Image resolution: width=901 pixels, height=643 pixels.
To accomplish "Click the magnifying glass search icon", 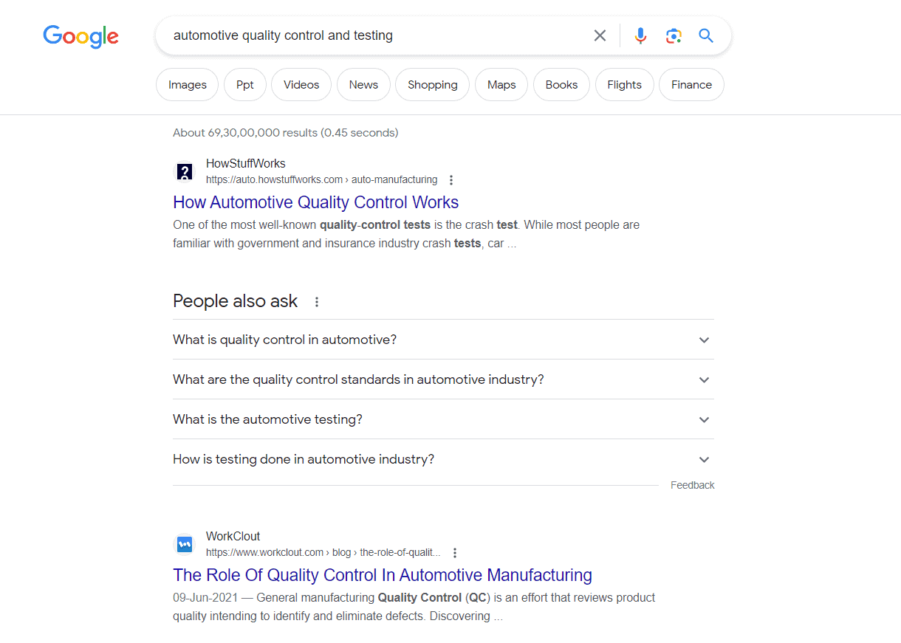I will tap(706, 35).
